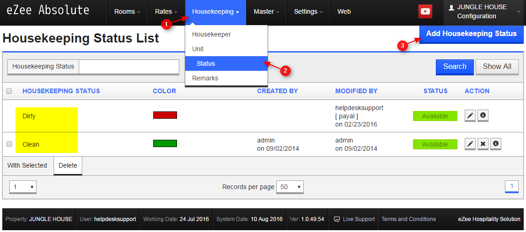
Task: Open the page number dropdown showing 1
Action: (23, 187)
